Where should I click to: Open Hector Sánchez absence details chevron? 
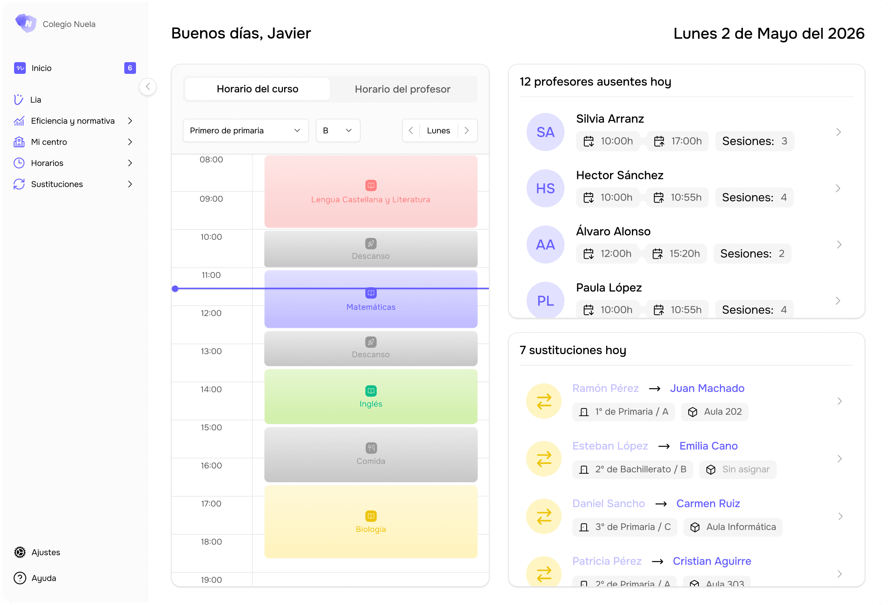838,188
